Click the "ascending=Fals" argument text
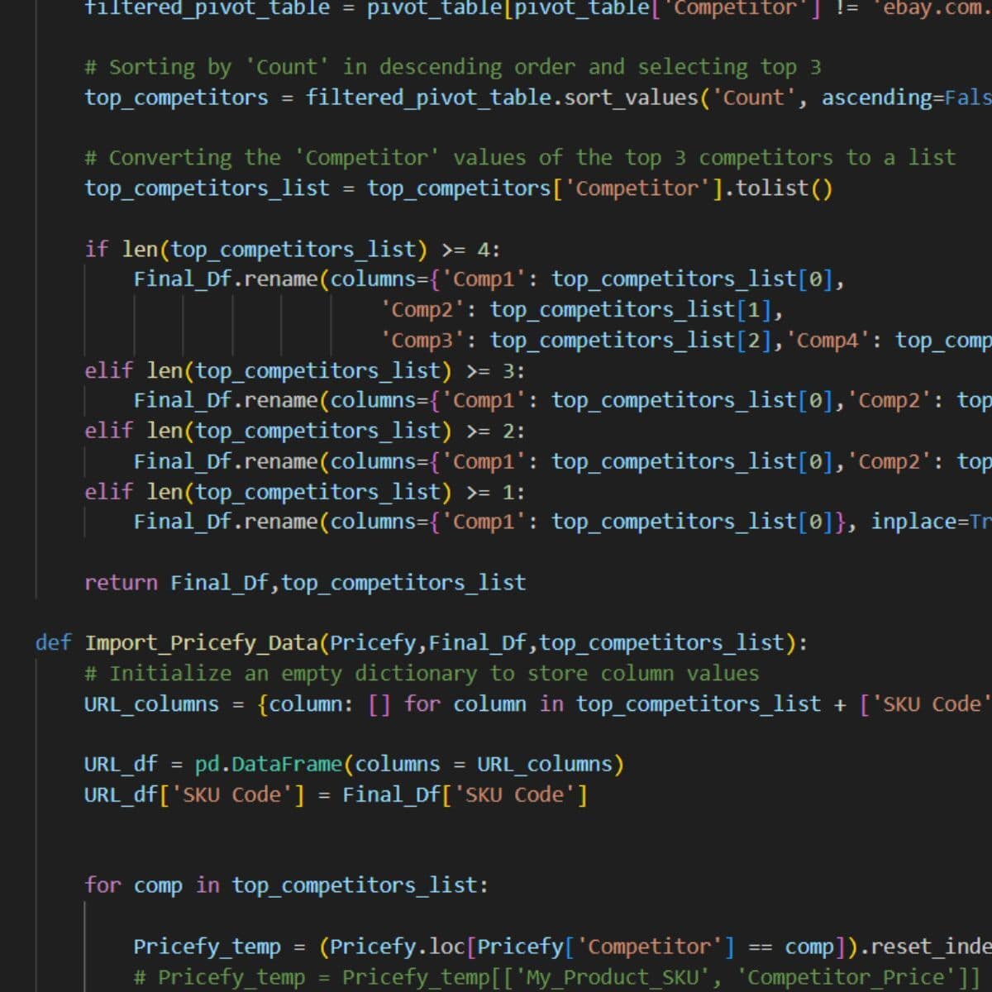 907,98
